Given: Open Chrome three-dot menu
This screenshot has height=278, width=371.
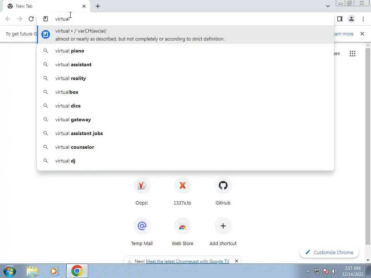Looking at the screenshot, I should coord(363,19).
